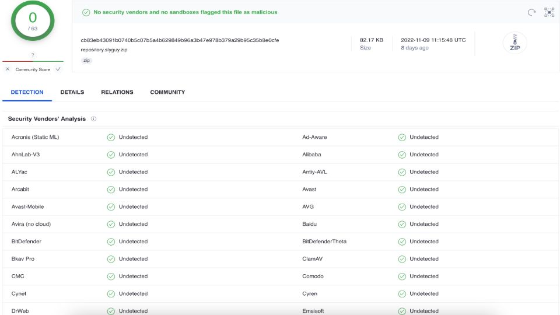Click the Ad-Aware Undetected check icon
The height and width of the screenshot is (315, 560).
click(x=402, y=138)
